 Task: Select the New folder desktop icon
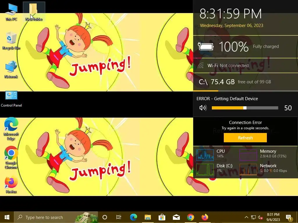34,12
